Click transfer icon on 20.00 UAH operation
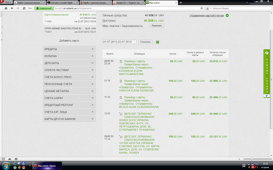 (x=121, y=62)
